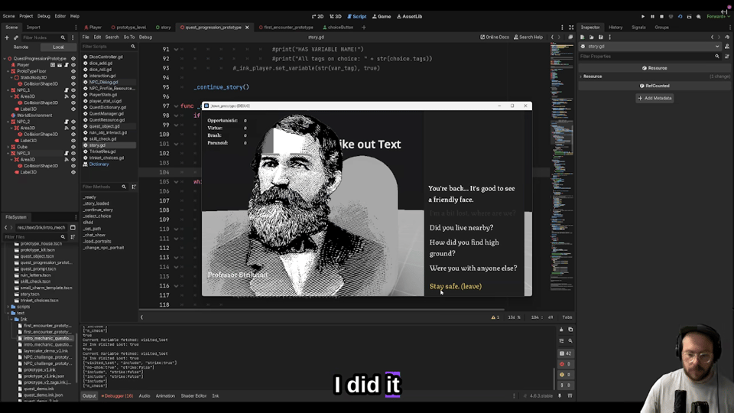Clear output with the broom icon
This screenshot has height=413, width=734.
pyautogui.click(x=562, y=330)
